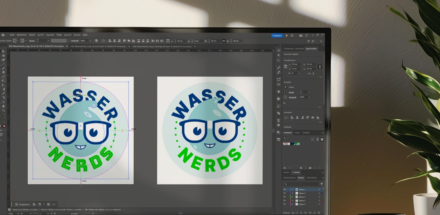Expand layer Ebene 4
440x215 pixels.
293,193
